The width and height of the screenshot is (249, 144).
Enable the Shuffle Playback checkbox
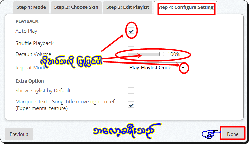(x=131, y=43)
